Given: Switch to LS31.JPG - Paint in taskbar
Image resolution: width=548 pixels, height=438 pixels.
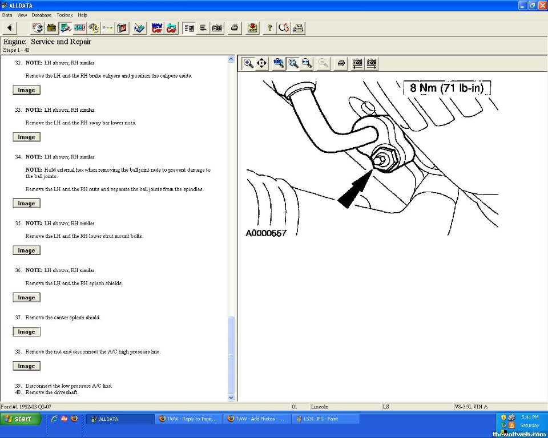Looking at the screenshot, I should [325, 419].
